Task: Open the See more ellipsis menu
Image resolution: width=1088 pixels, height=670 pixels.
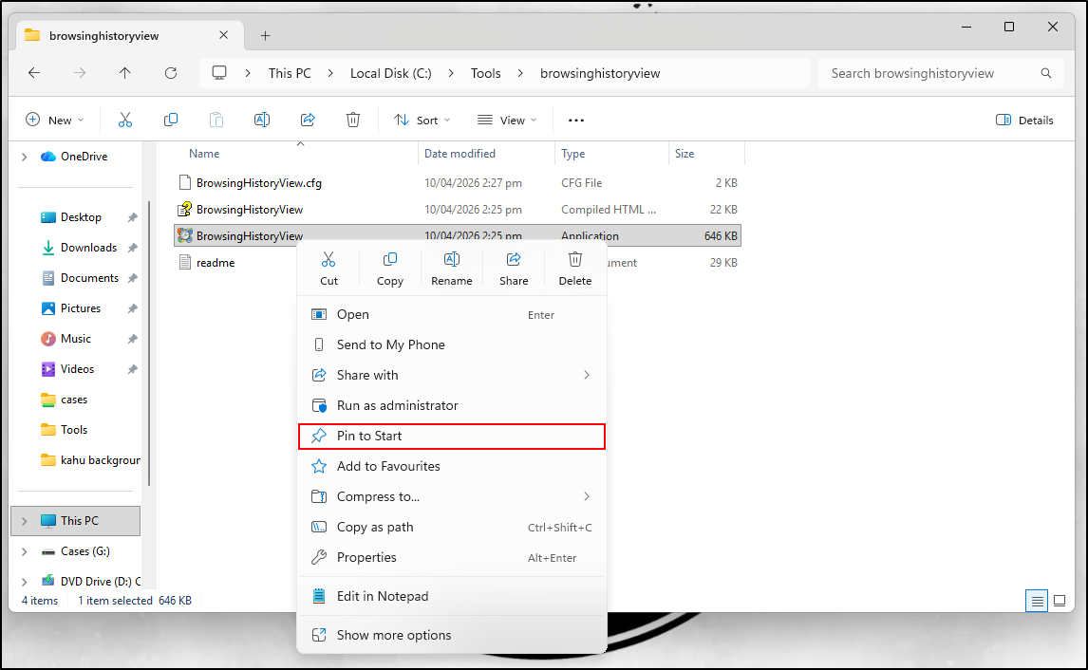Action: [576, 120]
